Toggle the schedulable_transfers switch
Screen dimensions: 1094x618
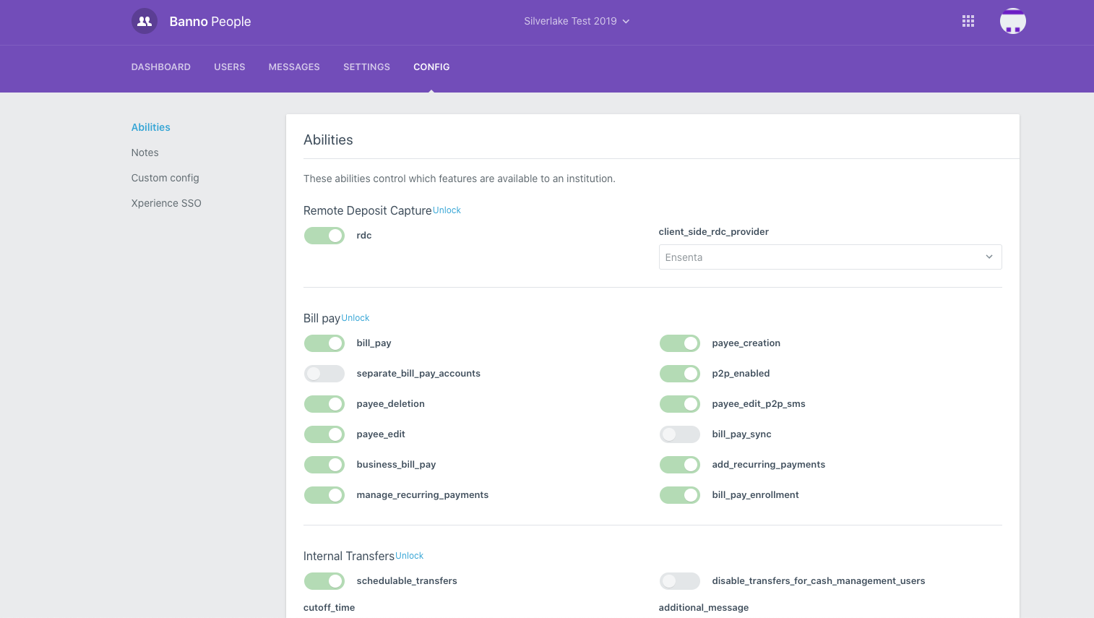coord(324,581)
